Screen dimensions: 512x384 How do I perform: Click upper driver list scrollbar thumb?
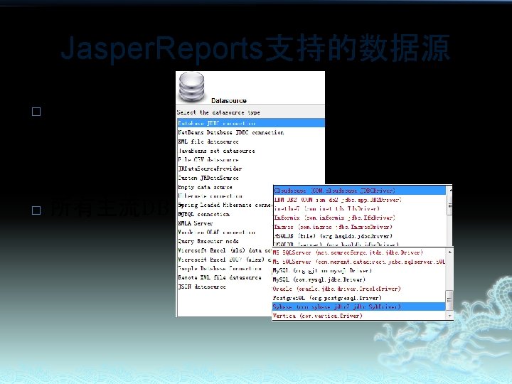coord(450,206)
